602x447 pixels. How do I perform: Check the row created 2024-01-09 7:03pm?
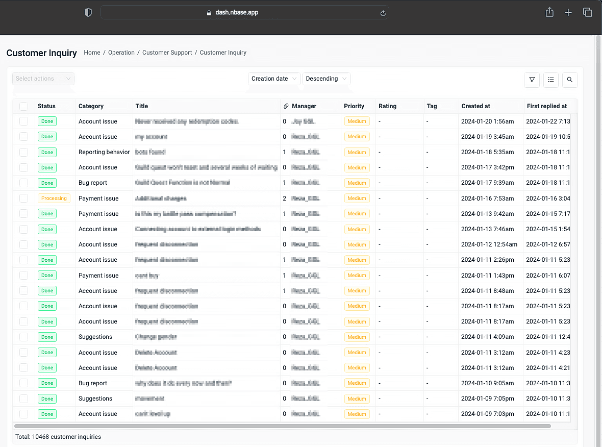pos(24,414)
